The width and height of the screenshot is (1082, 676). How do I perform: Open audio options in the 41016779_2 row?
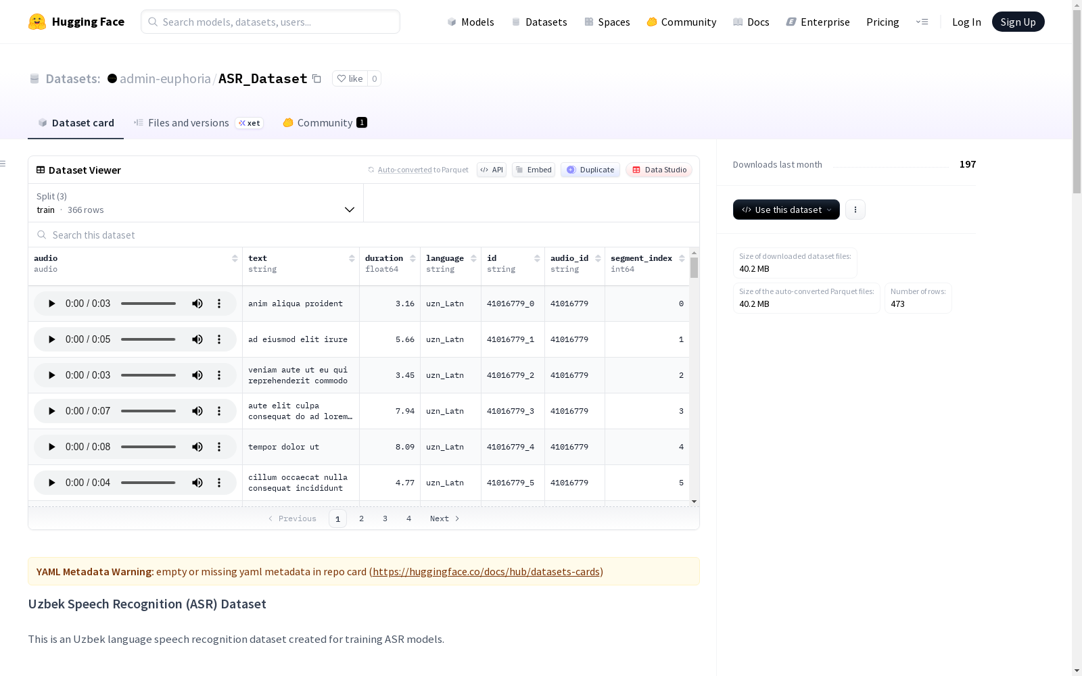(x=219, y=375)
